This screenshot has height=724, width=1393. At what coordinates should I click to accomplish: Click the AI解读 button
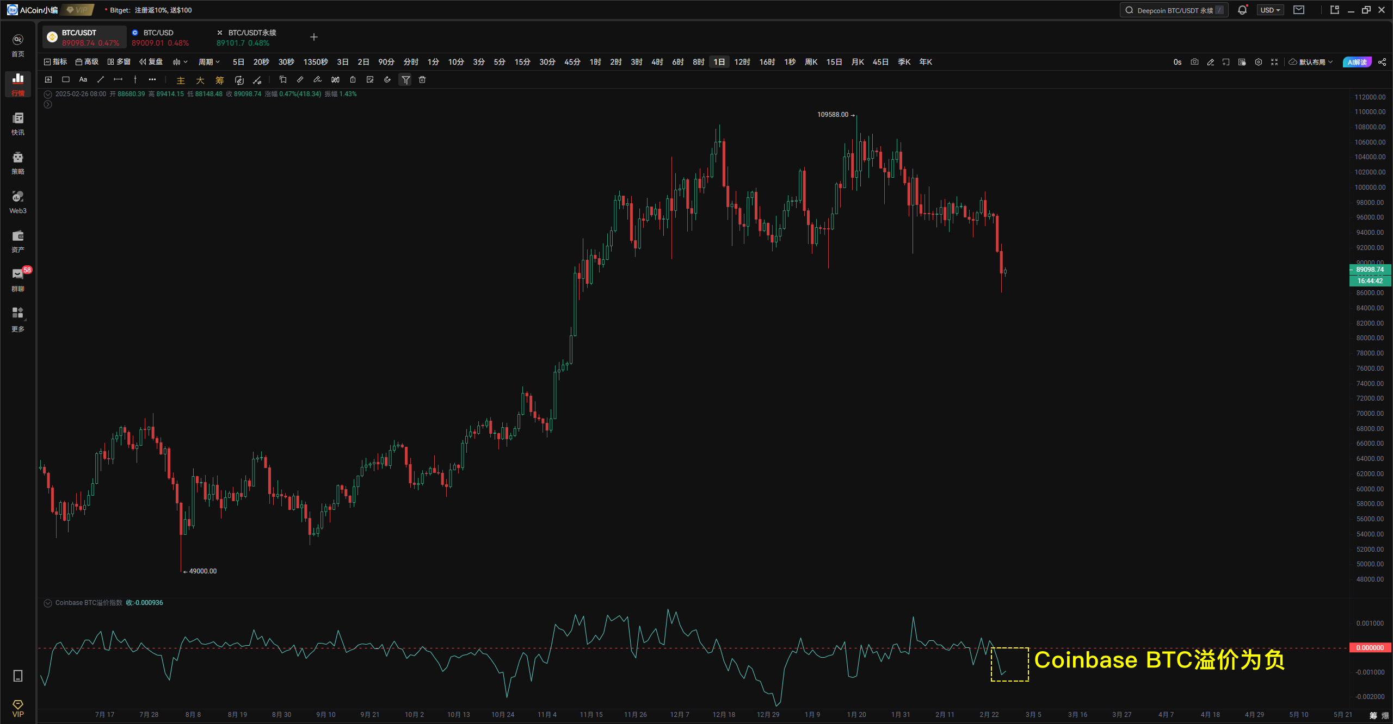click(x=1357, y=62)
